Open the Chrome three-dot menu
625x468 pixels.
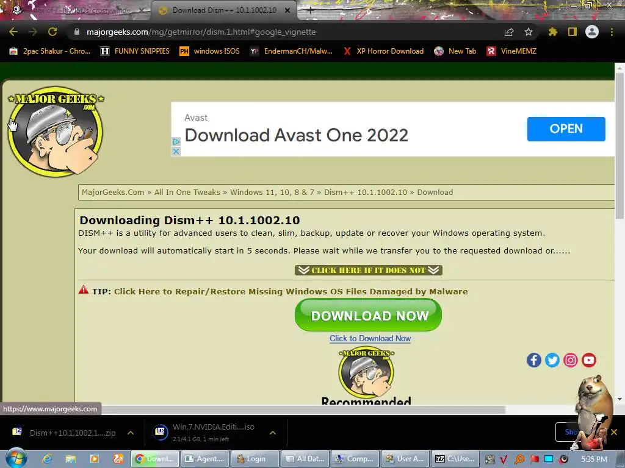point(612,32)
